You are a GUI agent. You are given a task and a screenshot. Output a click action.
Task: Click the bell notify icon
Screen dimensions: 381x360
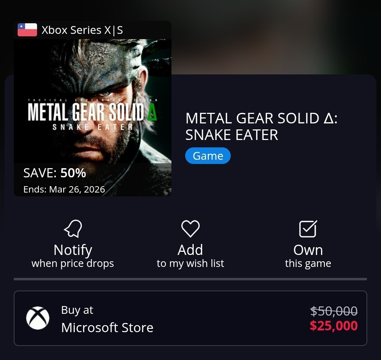(x=73, y=229)
